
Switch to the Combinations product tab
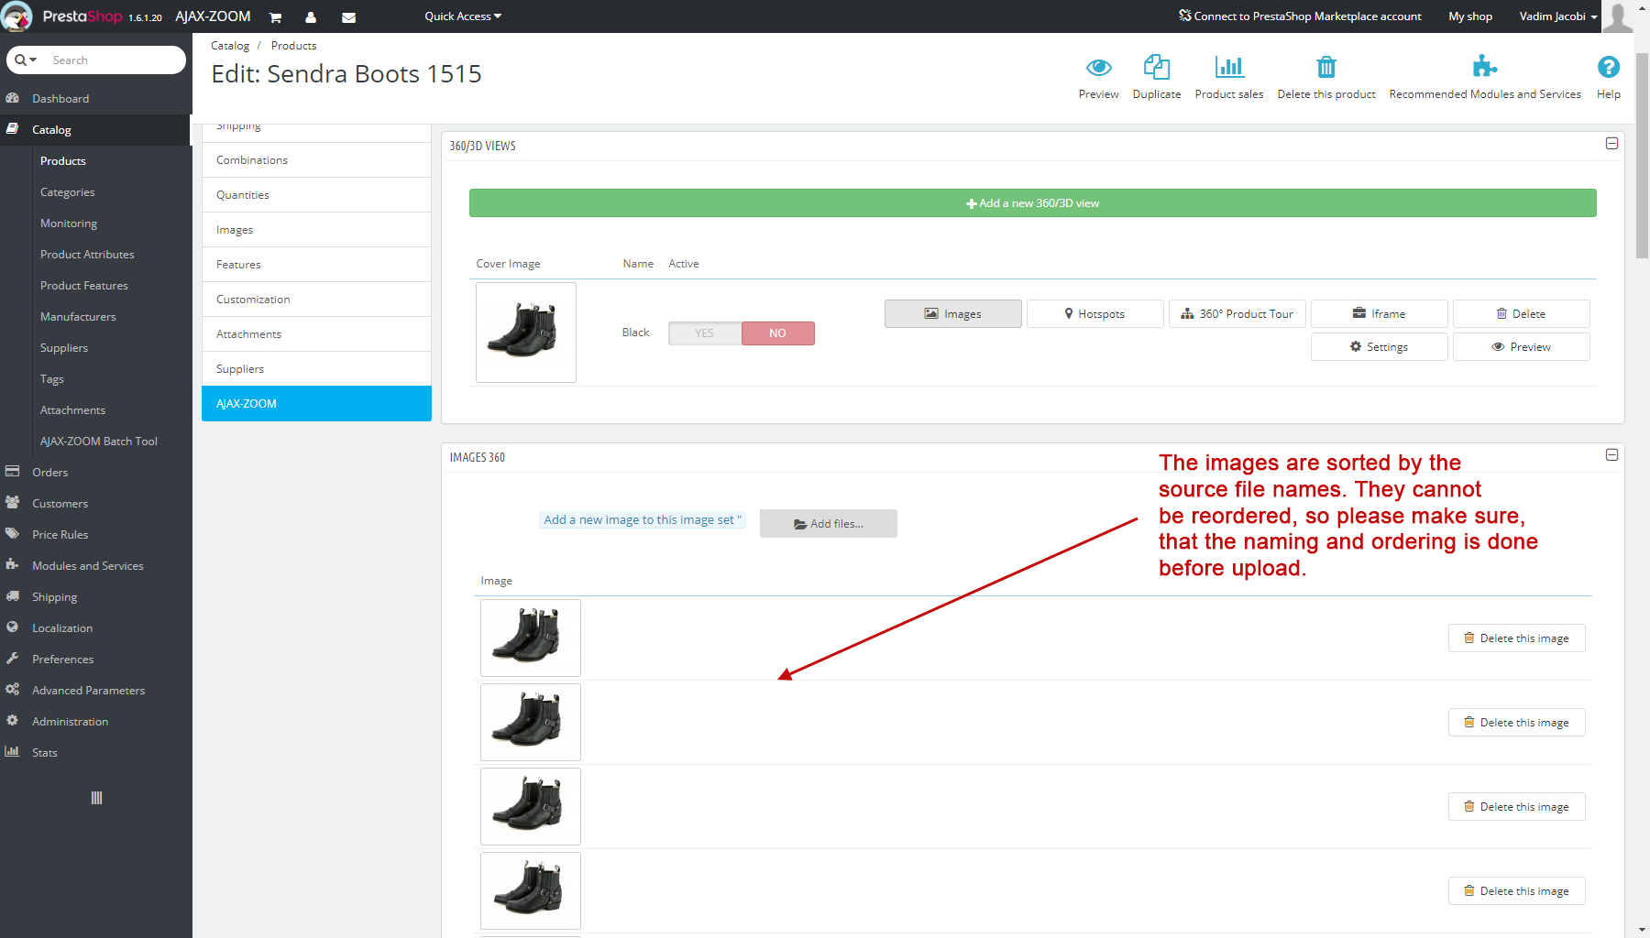coord(316,159)
